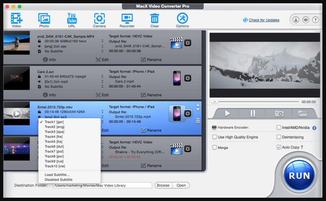Open settings gear for Cars 2.avi
This screenshot has width=326, height=201.
[188, 78]
